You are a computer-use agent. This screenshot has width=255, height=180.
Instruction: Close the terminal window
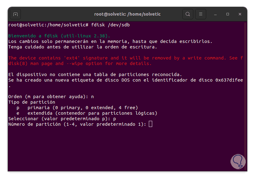pyautogui.click(x=240, y=14)
